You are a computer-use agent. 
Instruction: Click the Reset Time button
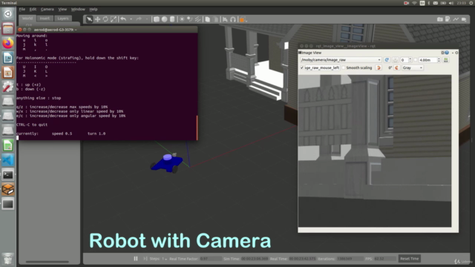[x=409, y=259]
